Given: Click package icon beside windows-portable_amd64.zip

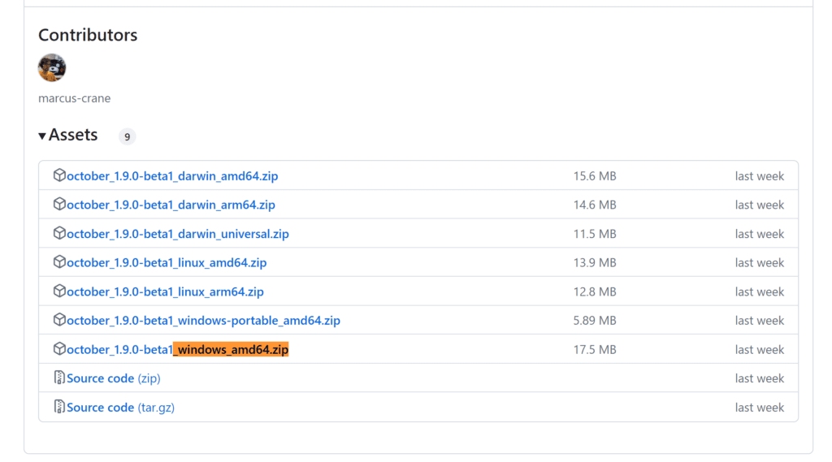Looking at the screenshot, I should click(59, 320).
